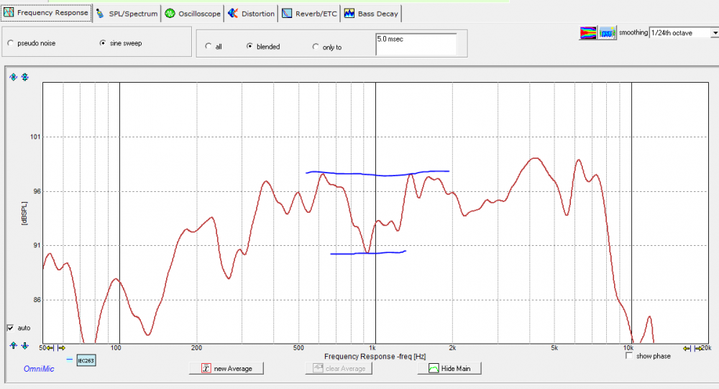Choose the 'all' radio option
This screenshot has width=719, height=389.
(209, 47)
